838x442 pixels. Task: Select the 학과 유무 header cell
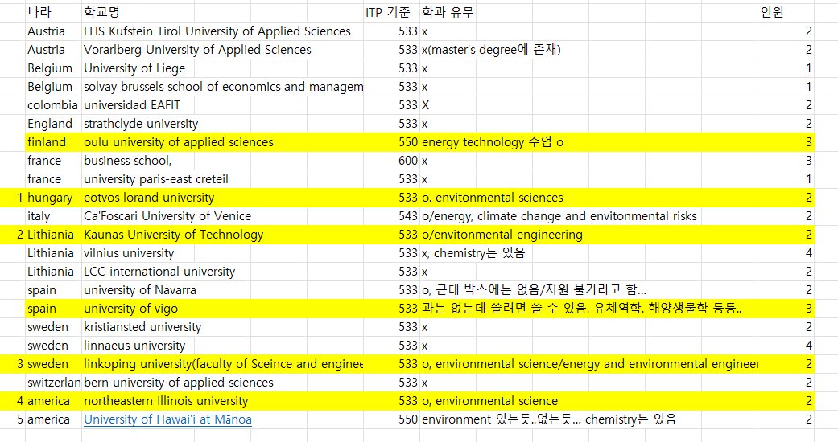(x=448, y=12)
